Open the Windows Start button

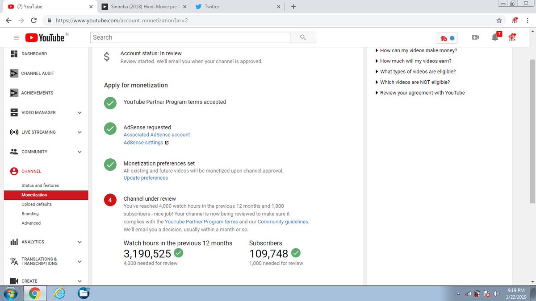coord(10,293)
